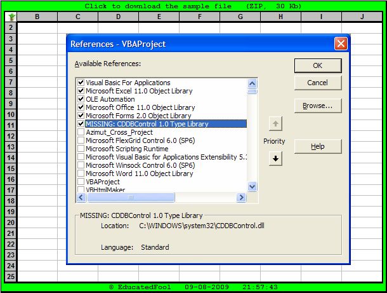
Task: Select column F header in the spreadsheet
Action: click(199, 17)
